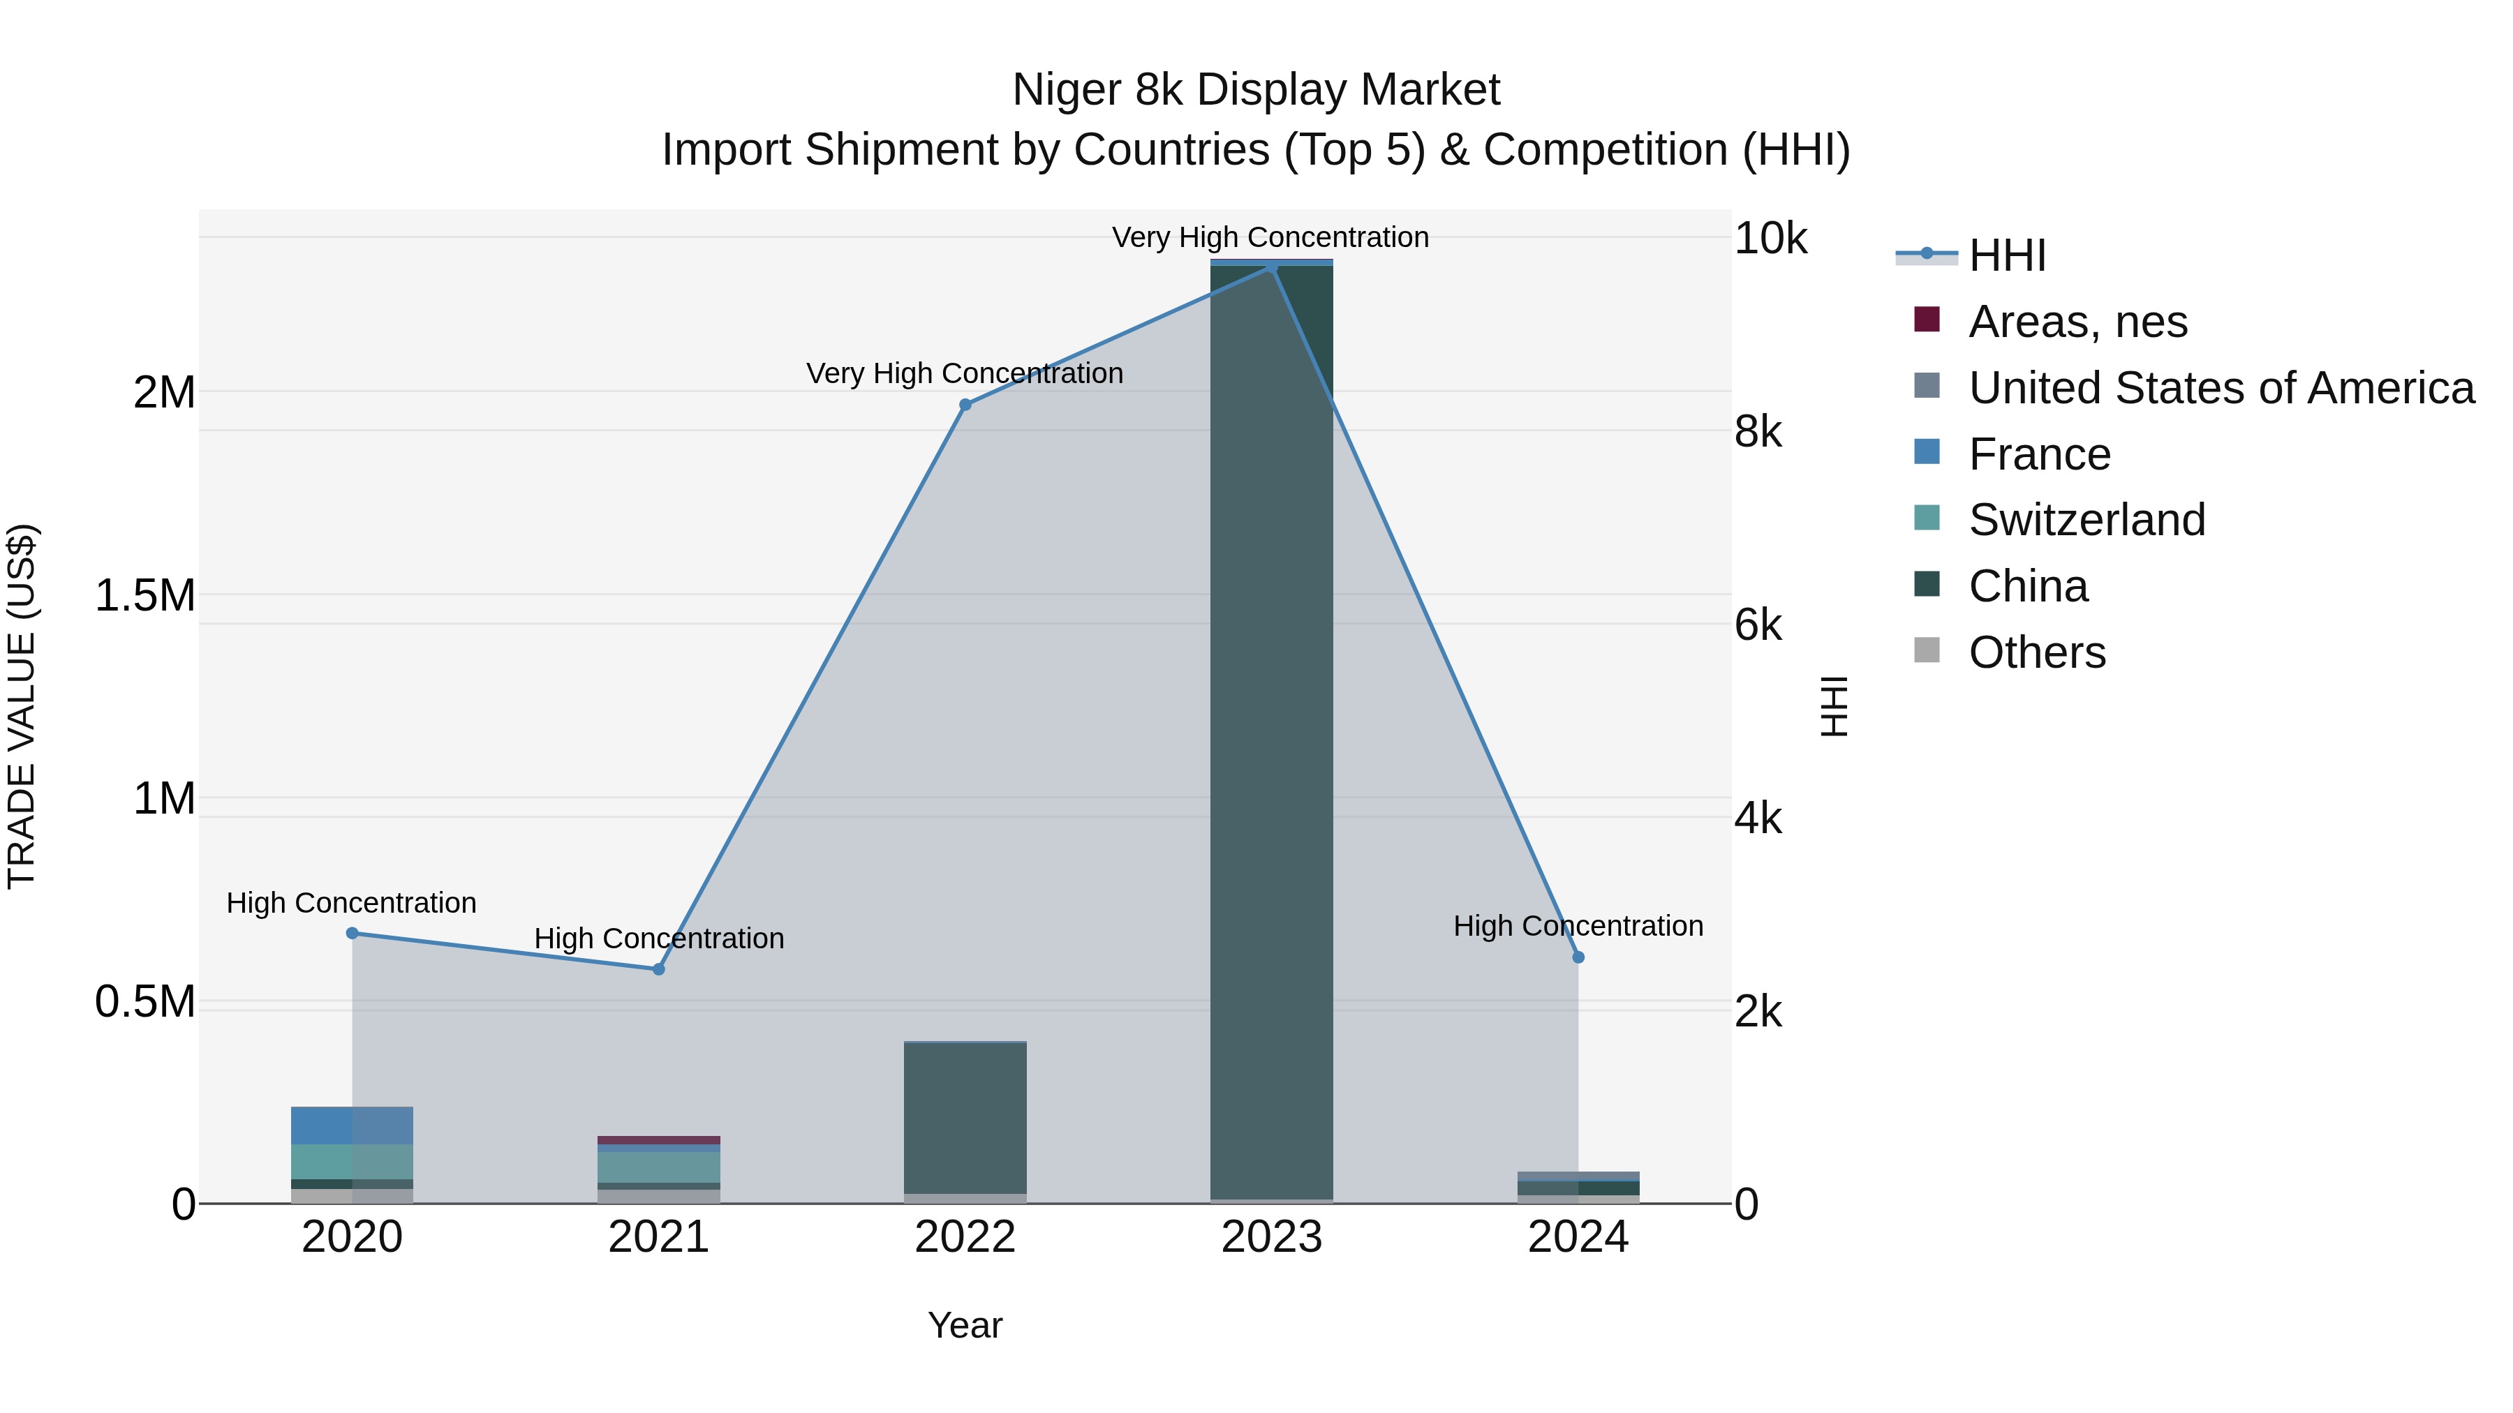This screenshot has width=2513, height=1413.
Task: Click Very High Concentration label above 2023
Action: 1270,237
